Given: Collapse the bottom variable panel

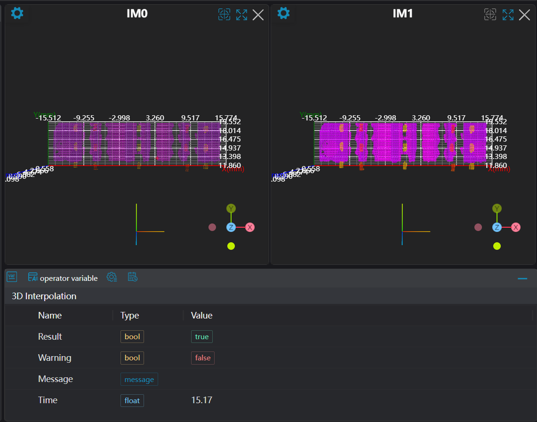Looking at the screenshot, I should point(522,279).
